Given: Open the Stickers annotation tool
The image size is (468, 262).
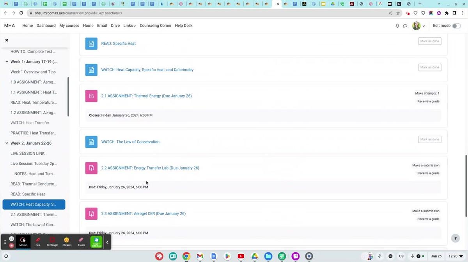Looking at the screenshot, I should click(x=67, y=242).
